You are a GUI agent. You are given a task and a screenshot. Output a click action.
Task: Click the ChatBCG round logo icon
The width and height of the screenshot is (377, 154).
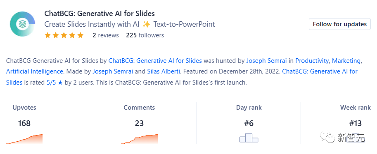pos(23,24)
